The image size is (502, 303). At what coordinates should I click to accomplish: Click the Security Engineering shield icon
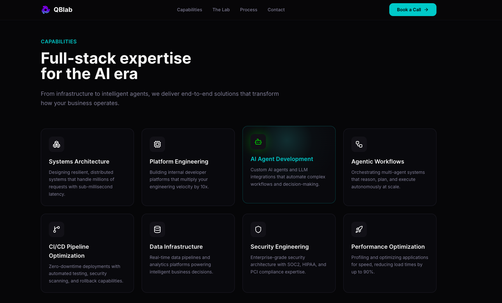click(258, 229)
